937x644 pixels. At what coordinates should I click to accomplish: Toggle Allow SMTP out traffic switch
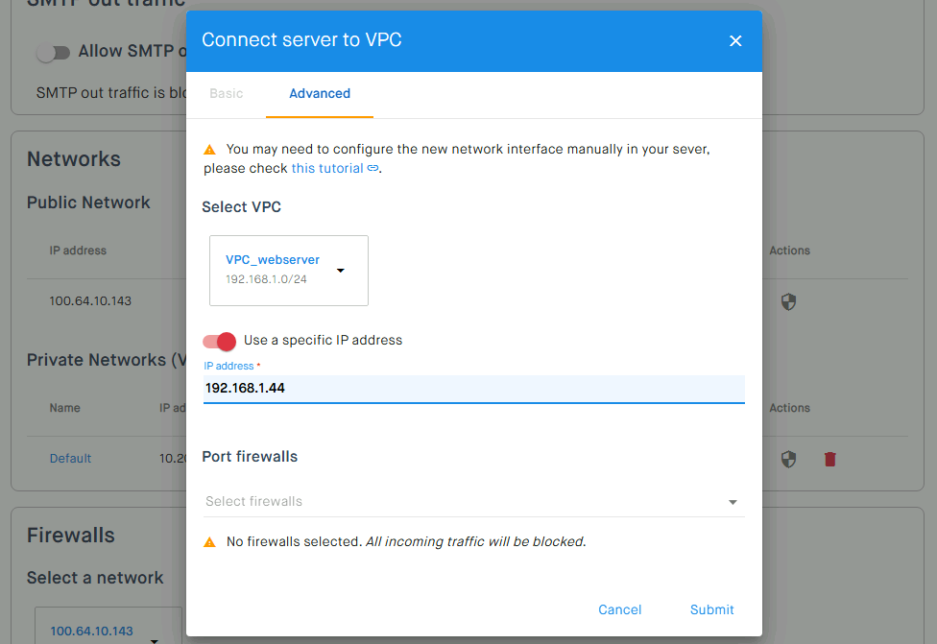[x=53, y=53]
